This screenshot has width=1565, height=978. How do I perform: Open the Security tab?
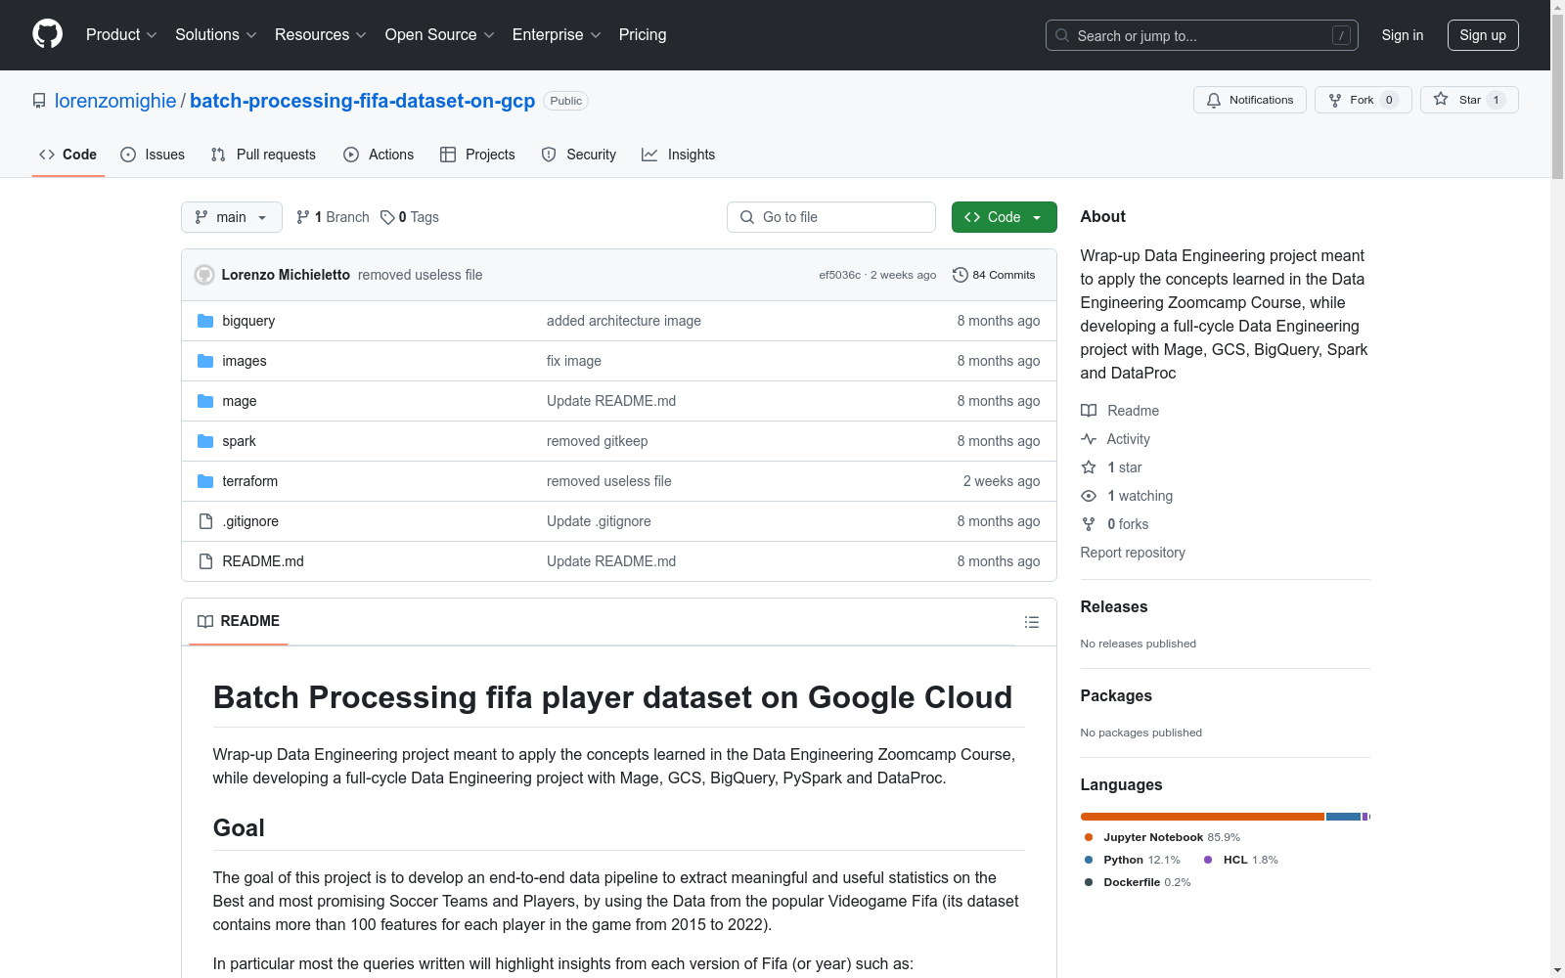click(x=579, y=155)
